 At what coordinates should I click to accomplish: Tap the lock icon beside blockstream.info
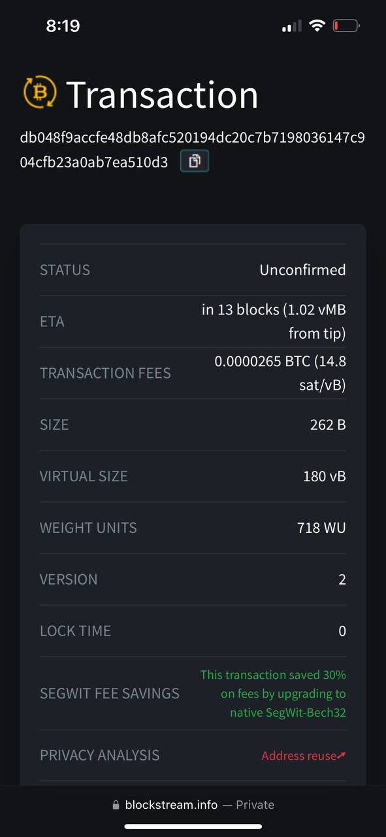(116, 806)
